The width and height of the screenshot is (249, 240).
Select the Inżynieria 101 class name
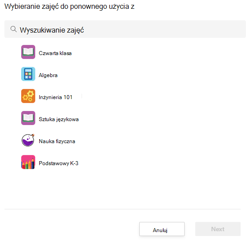(x=56, y=97)
